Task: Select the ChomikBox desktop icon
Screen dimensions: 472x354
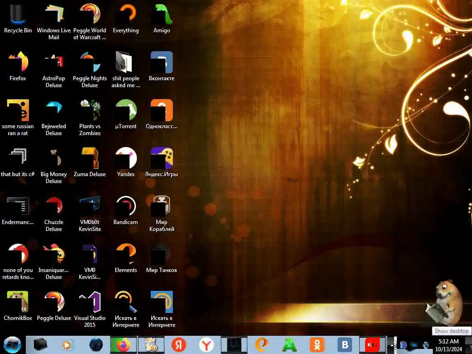Action: (18, 306)
